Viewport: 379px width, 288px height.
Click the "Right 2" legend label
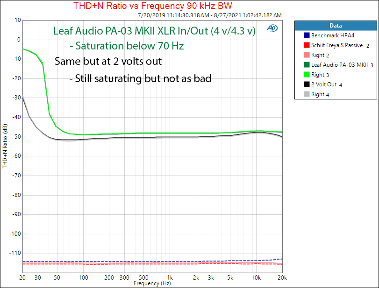pyautogui.click(x=320, y=55)
